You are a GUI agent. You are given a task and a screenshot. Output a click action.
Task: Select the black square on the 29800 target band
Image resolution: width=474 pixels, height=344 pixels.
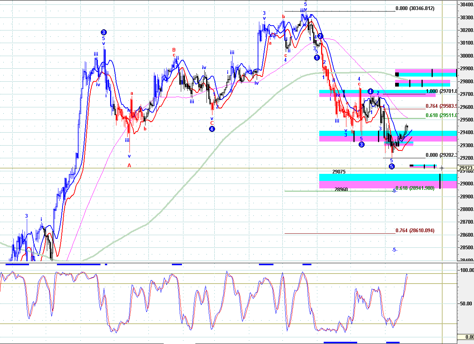click(x=397, y=85)
